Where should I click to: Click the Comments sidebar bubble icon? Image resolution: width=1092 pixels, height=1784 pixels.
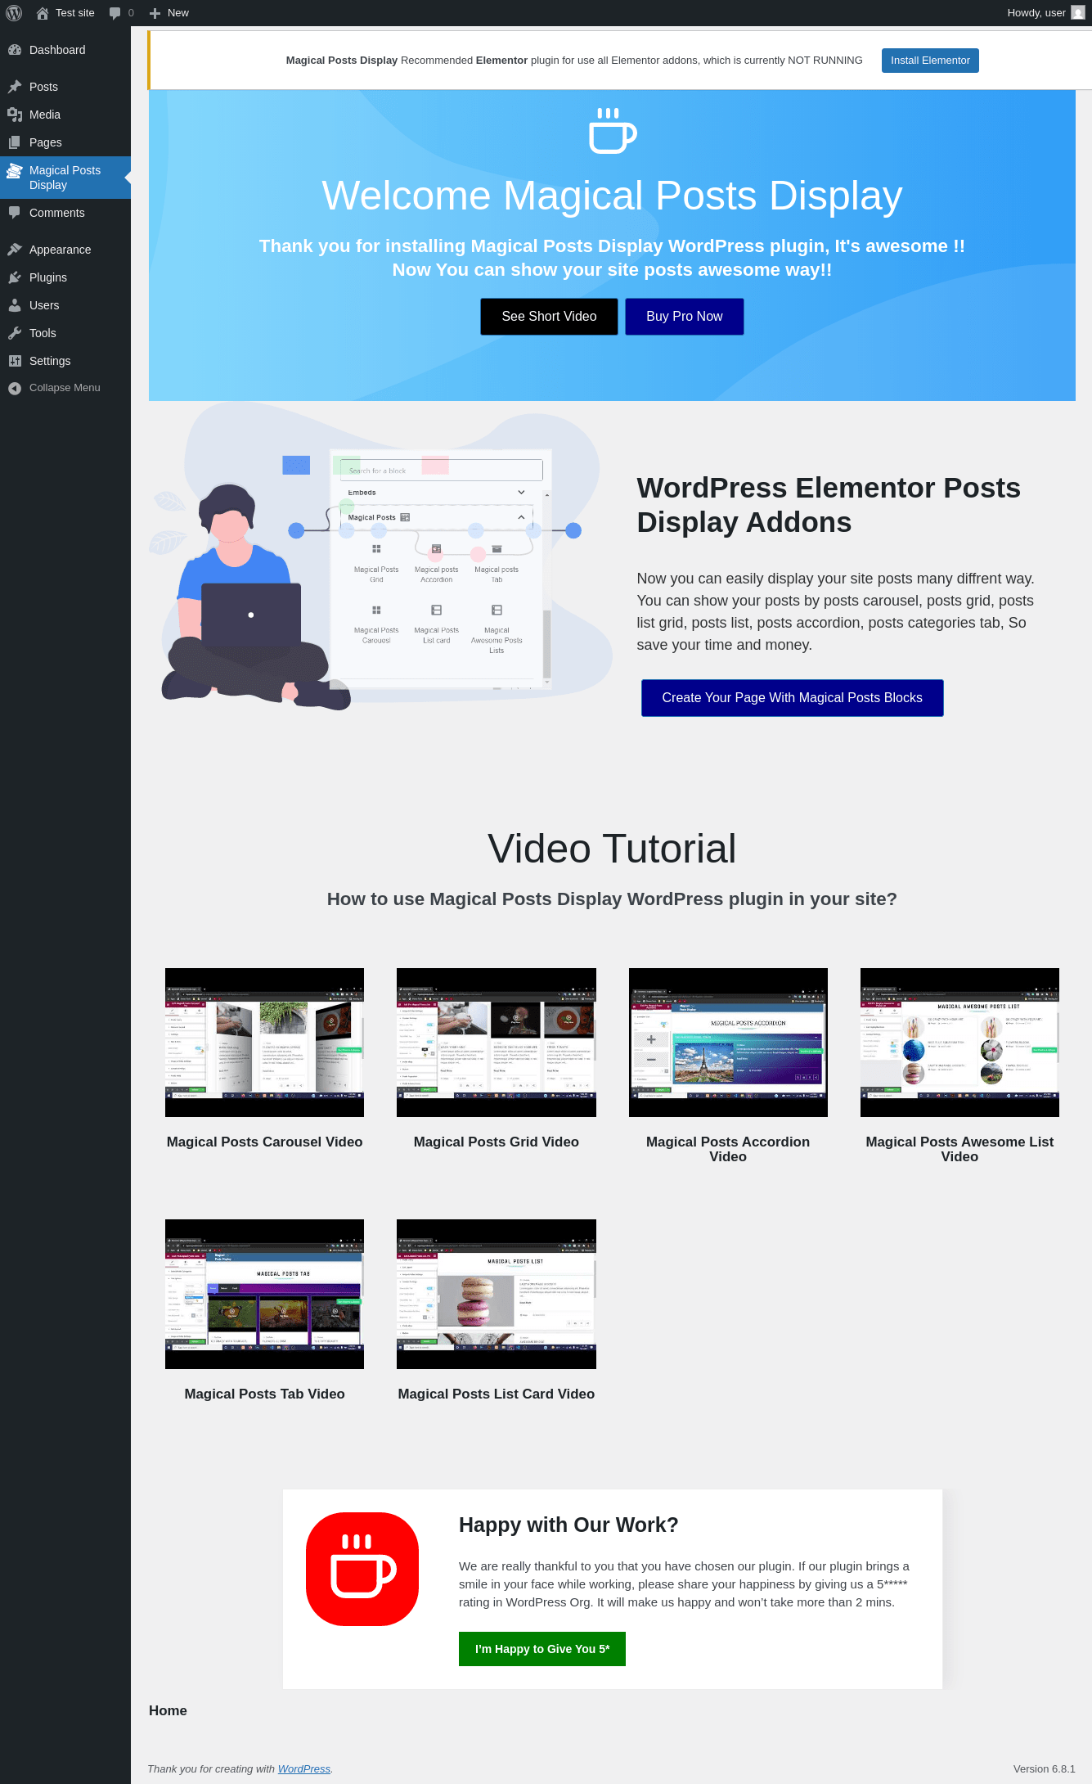pos(15,213)
